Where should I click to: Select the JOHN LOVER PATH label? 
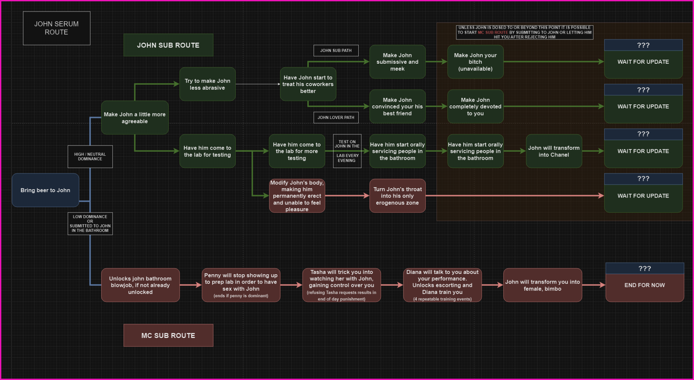coord(336,117)
